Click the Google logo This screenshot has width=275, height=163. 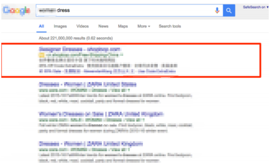click(x=16, y=11)
